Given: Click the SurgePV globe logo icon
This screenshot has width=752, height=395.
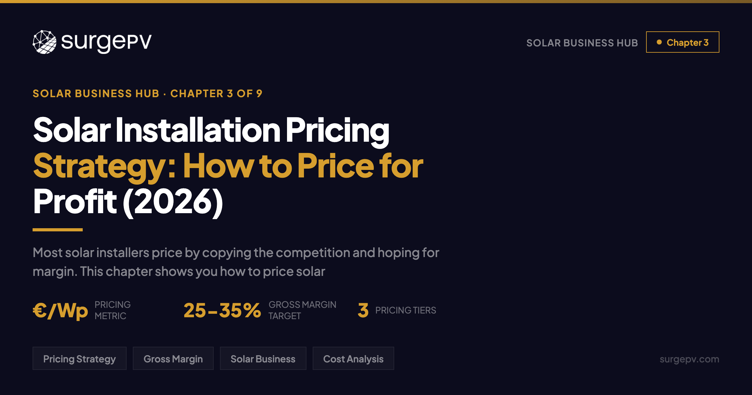Looking at the screenshot, I should coord(44,42).
